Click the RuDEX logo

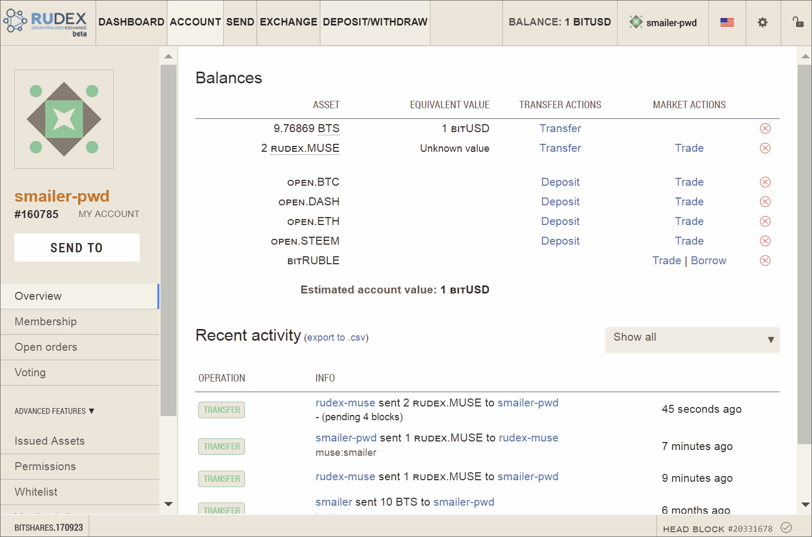(x=46, y=23)
